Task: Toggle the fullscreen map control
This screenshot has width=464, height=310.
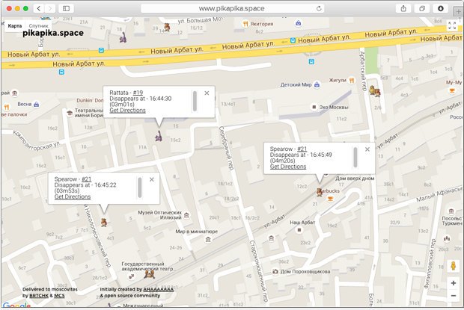Action: click(x=452, y=25)
